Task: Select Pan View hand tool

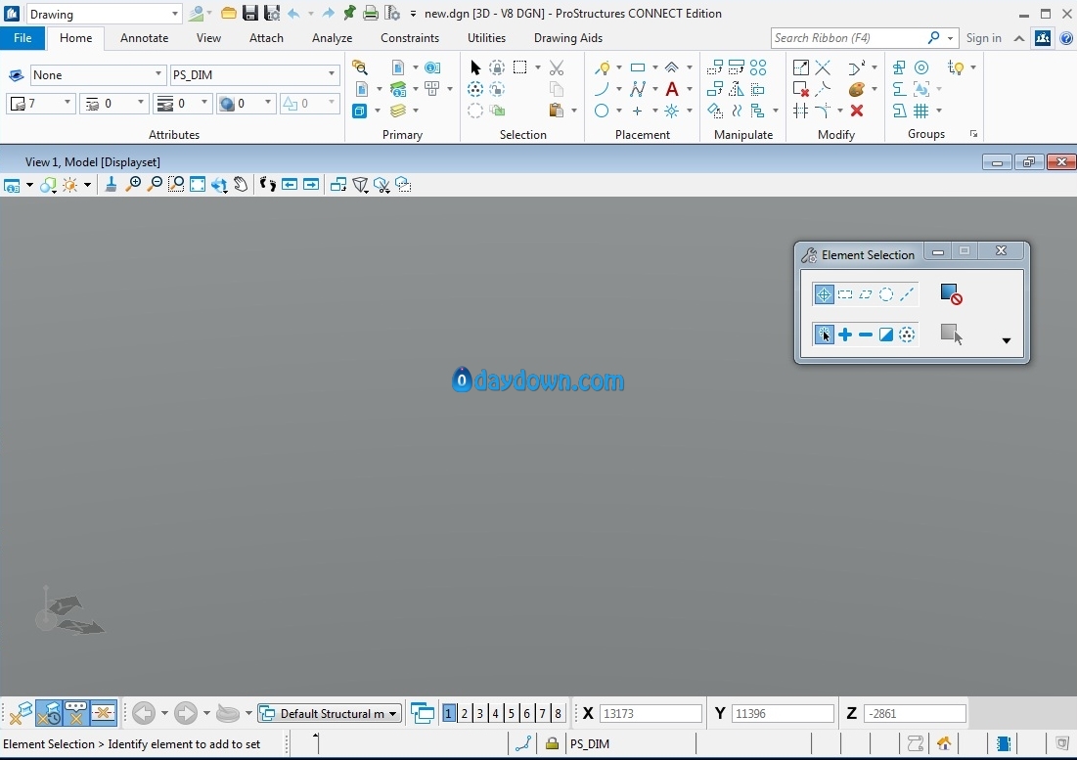Action: coord(241,184)
